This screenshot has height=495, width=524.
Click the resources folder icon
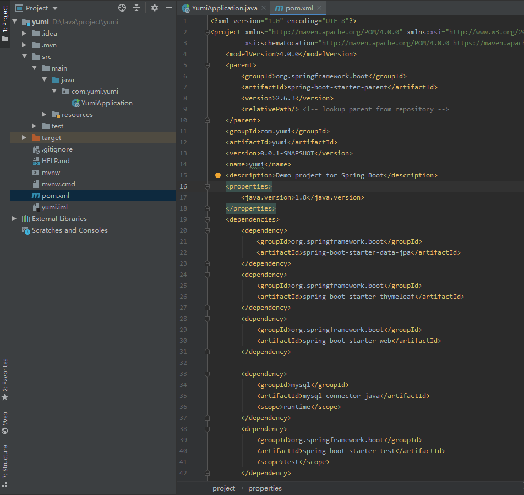(x=56, y=115)
